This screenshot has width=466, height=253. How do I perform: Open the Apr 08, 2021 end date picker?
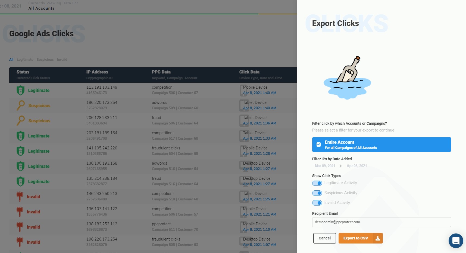tap(357, 166)
